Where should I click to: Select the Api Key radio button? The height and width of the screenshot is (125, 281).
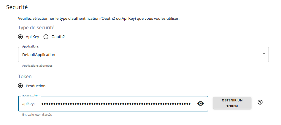(20, 37)
